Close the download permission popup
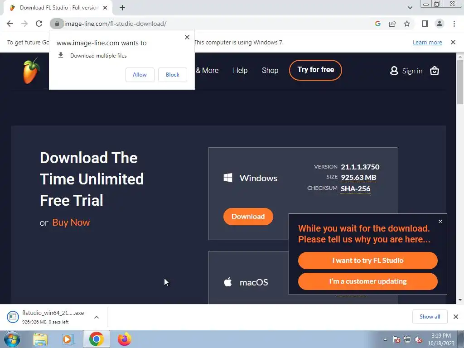464x348 pixels. (187, 37)
